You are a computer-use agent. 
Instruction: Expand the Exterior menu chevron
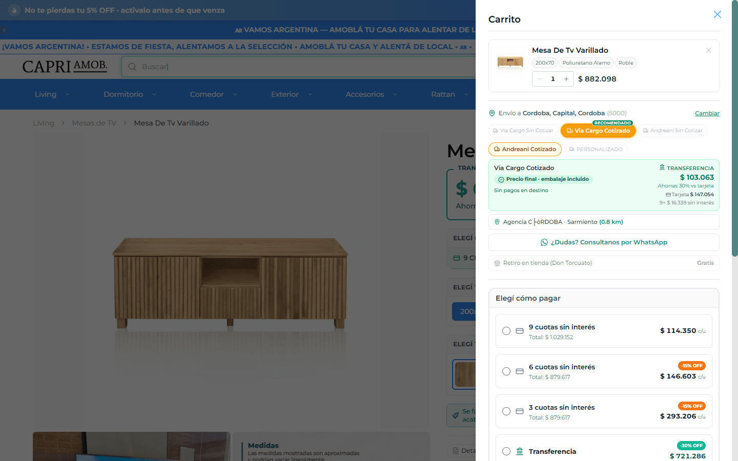point(310,94)
